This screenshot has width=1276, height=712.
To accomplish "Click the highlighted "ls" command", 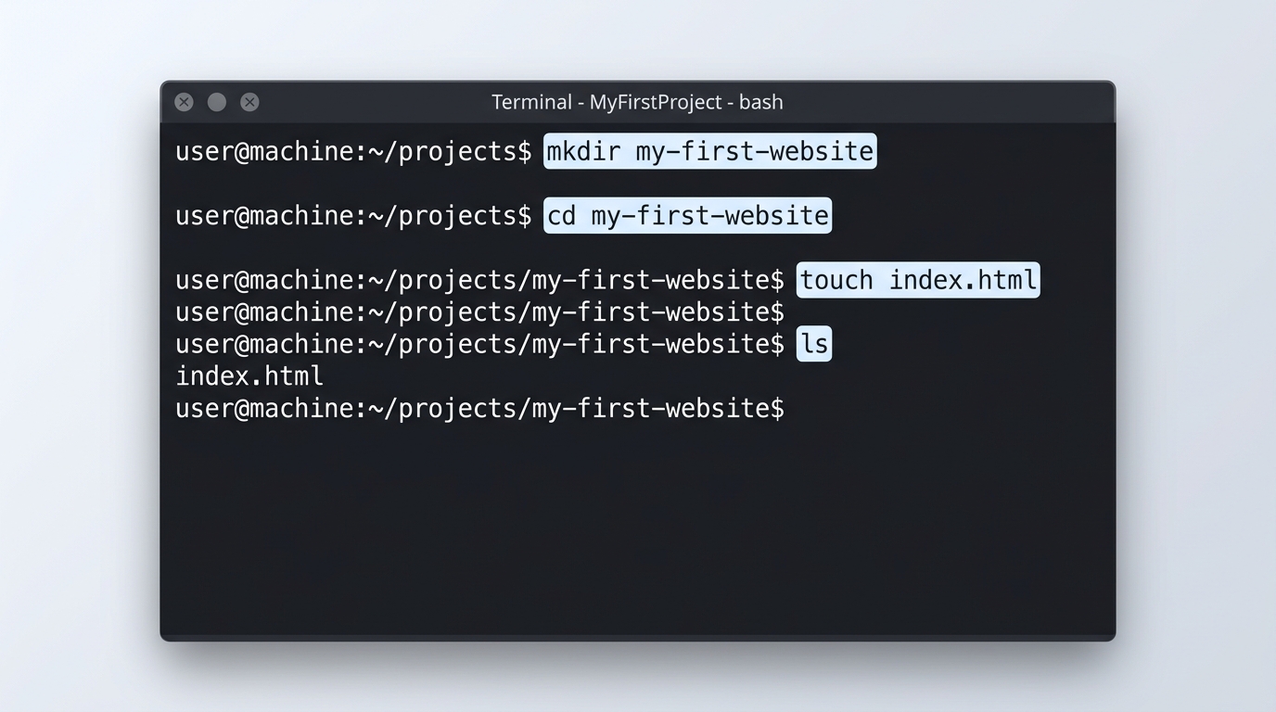I will pos(814,345).
